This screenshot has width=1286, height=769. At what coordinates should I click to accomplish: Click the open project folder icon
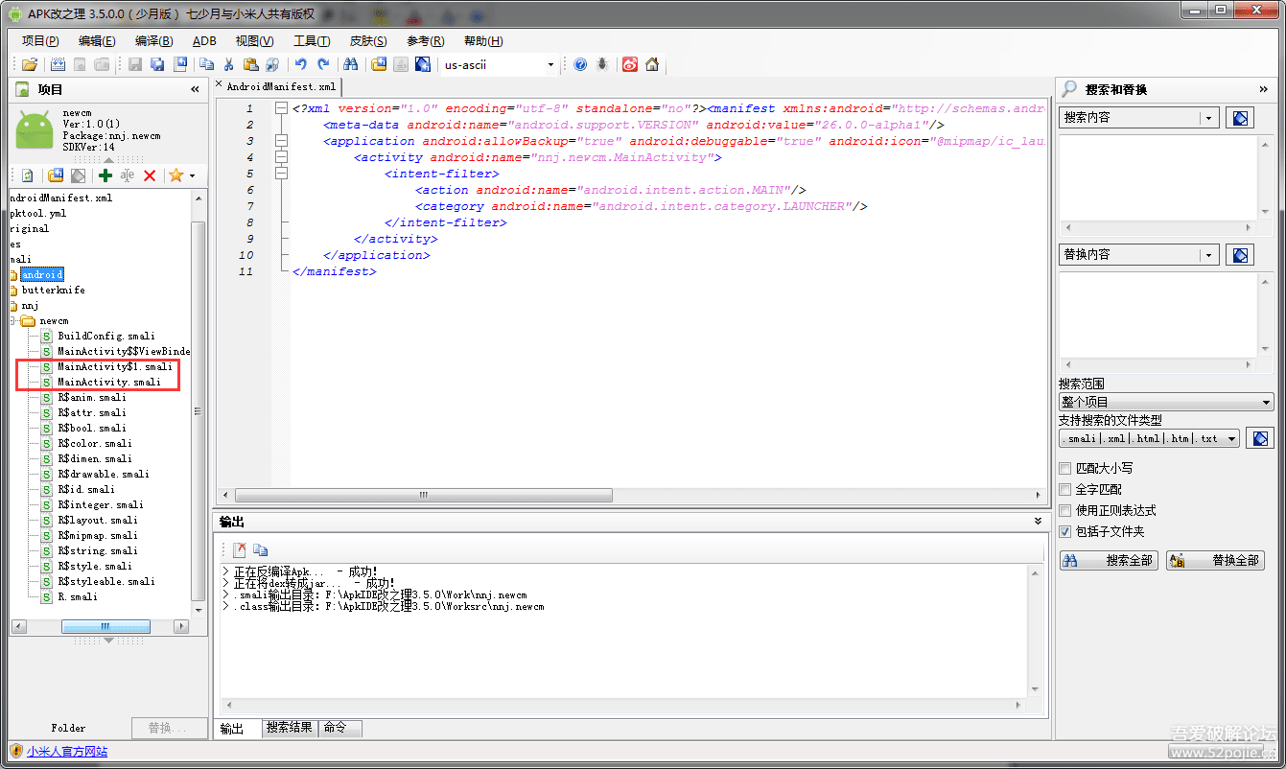coord(30,64)
